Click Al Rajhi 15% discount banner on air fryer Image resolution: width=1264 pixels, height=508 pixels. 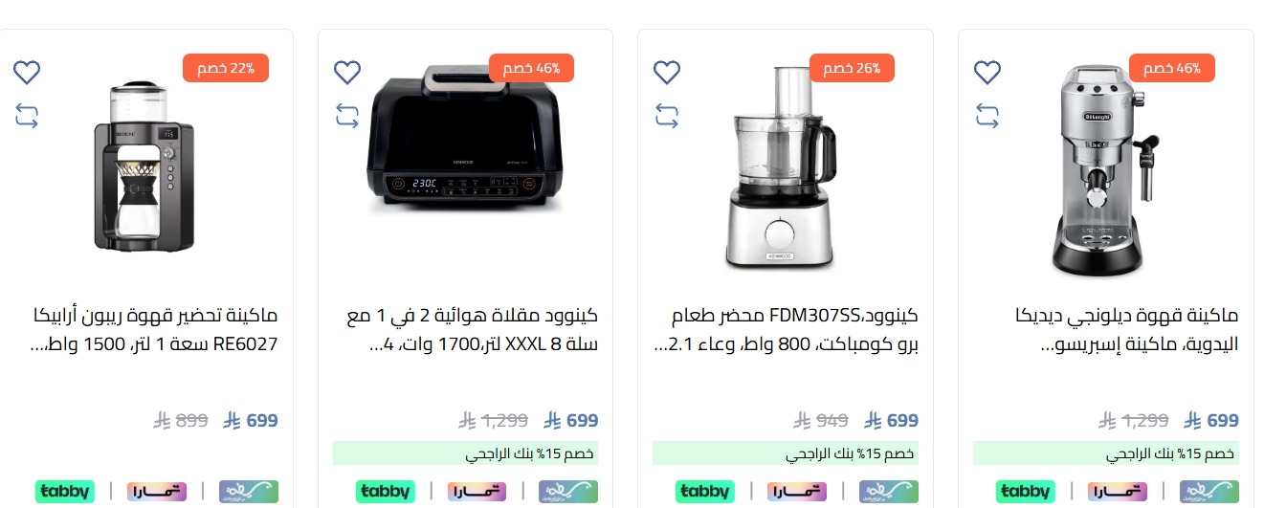(466, 453)
